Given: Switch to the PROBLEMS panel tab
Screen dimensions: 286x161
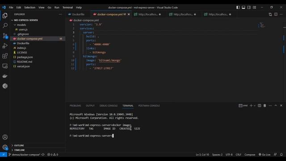Looking at the screenshot, I should (75, 106).
